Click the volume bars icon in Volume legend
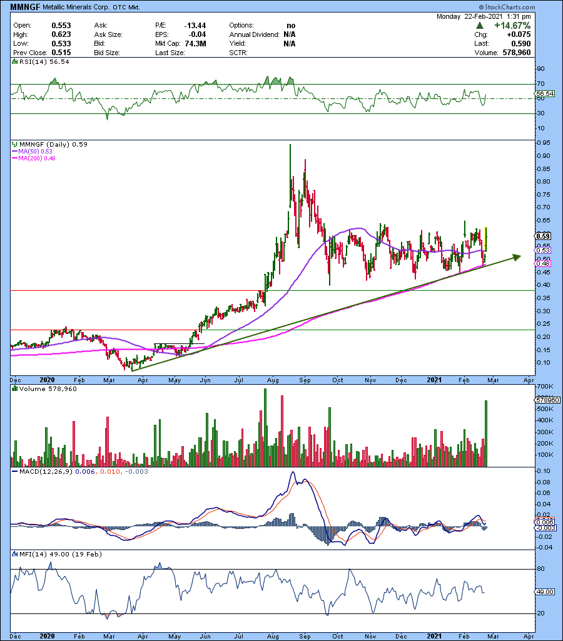This screenshot has width=563, height=641. [14, 388]
